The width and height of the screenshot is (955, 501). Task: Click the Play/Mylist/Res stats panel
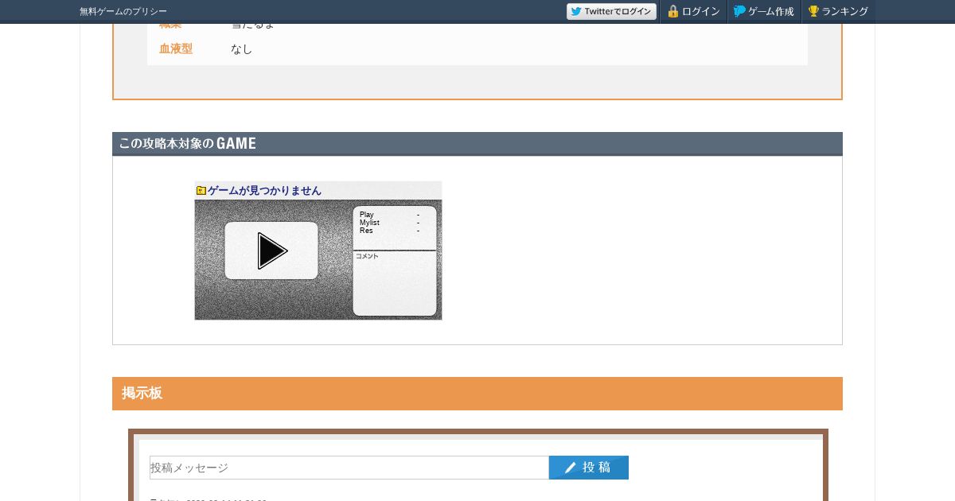tap(395, 228)
